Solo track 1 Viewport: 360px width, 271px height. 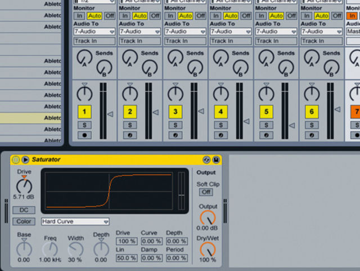[84, 125]
